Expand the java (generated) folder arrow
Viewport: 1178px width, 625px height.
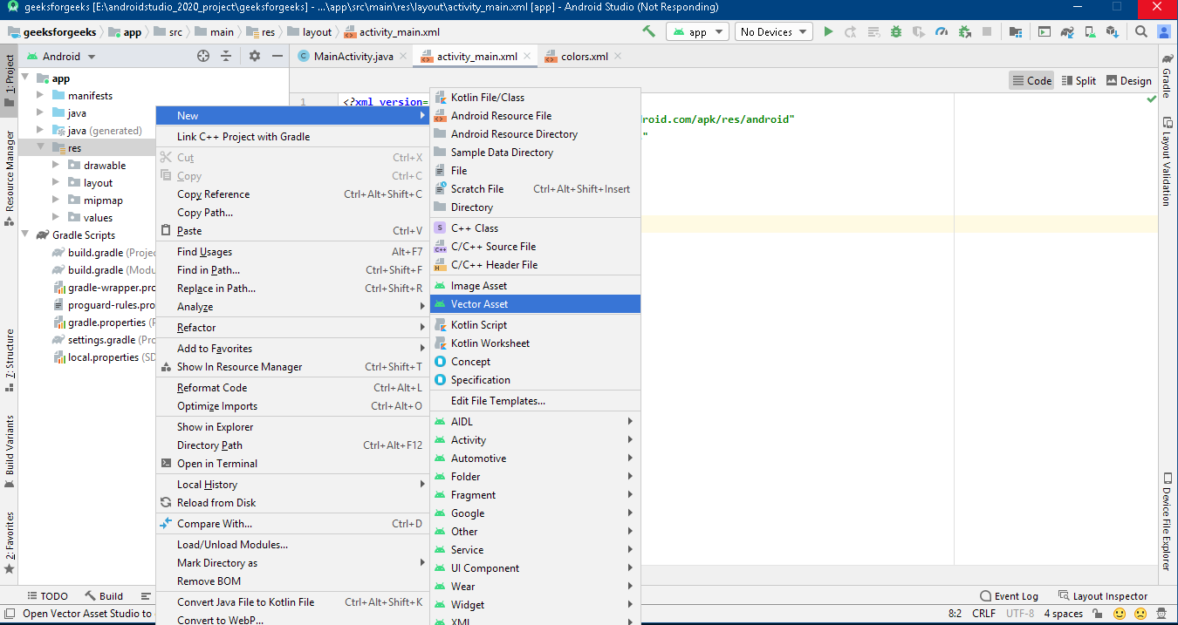coord(40,131)
